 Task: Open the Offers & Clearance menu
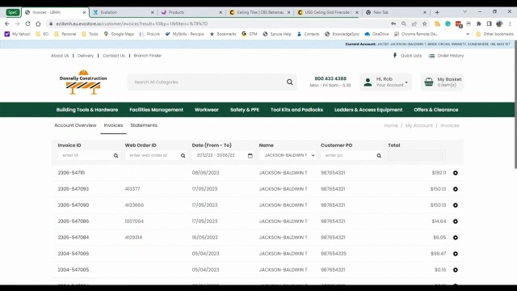click(436, 110)
